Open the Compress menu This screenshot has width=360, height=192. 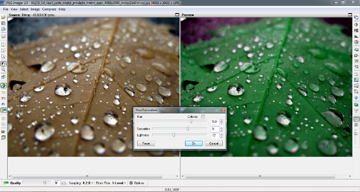pyautogui.click(x=49, y=9)
